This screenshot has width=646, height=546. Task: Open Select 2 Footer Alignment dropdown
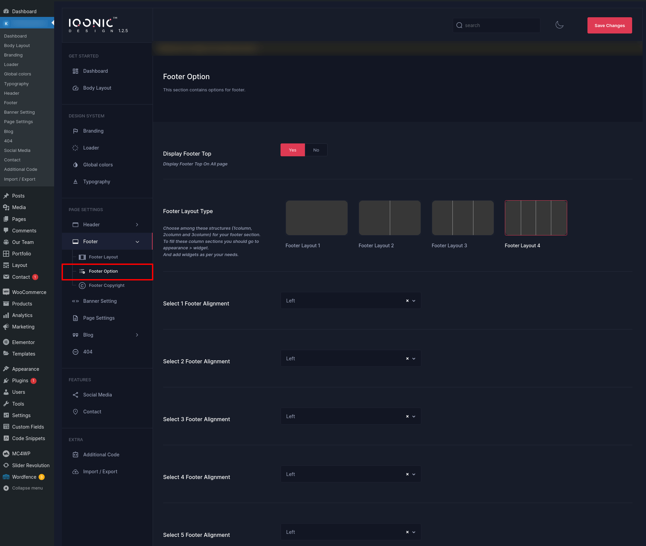coord(351,359)
